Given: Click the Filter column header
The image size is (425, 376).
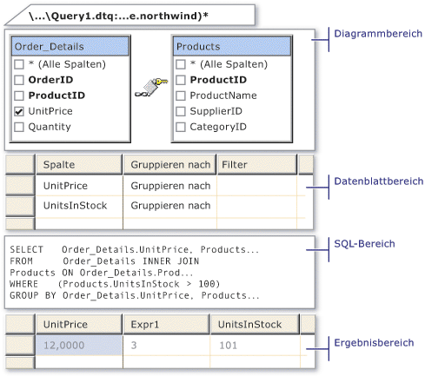Looking at the screenshot, I should click(x=257, y=165).
